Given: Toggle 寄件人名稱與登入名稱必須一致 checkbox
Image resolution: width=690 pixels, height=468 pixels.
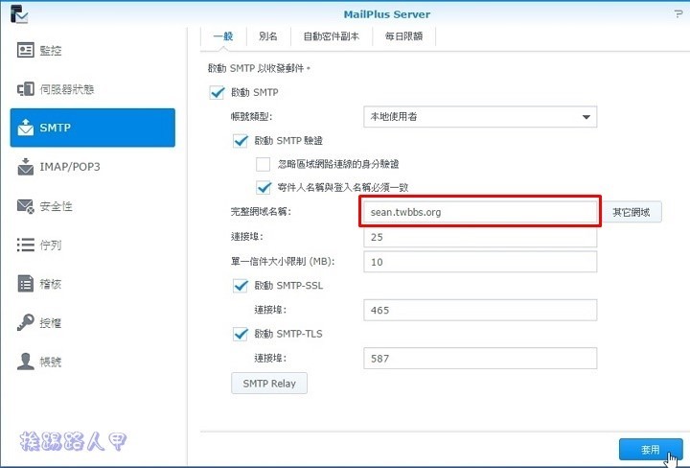Looking at the screenshot, I should point(264,188).
